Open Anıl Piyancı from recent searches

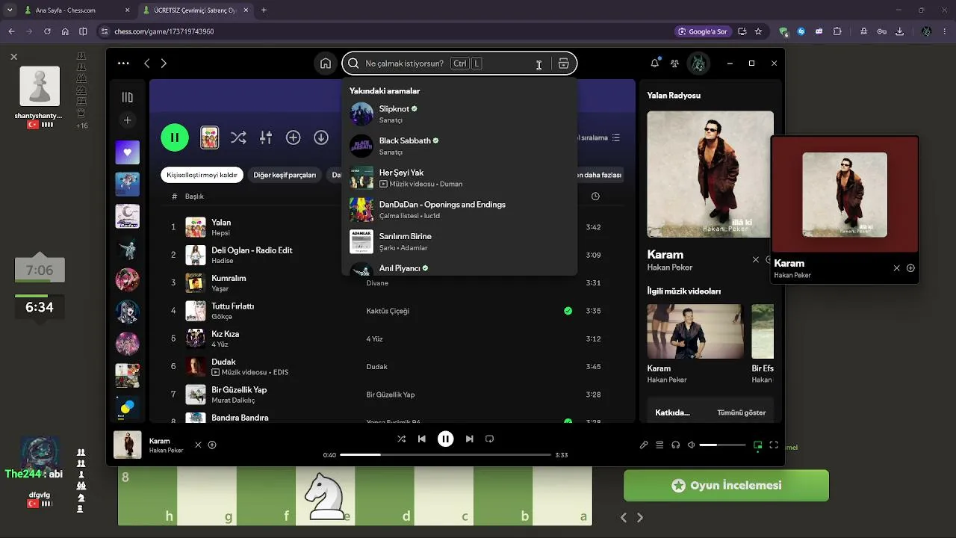459,267
